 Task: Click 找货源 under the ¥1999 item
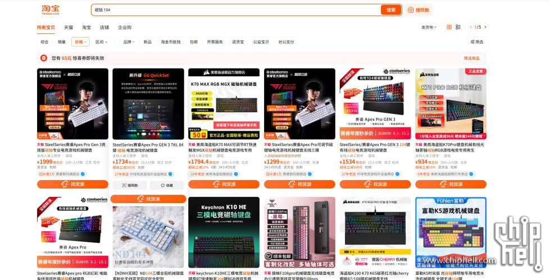[72, 184]
